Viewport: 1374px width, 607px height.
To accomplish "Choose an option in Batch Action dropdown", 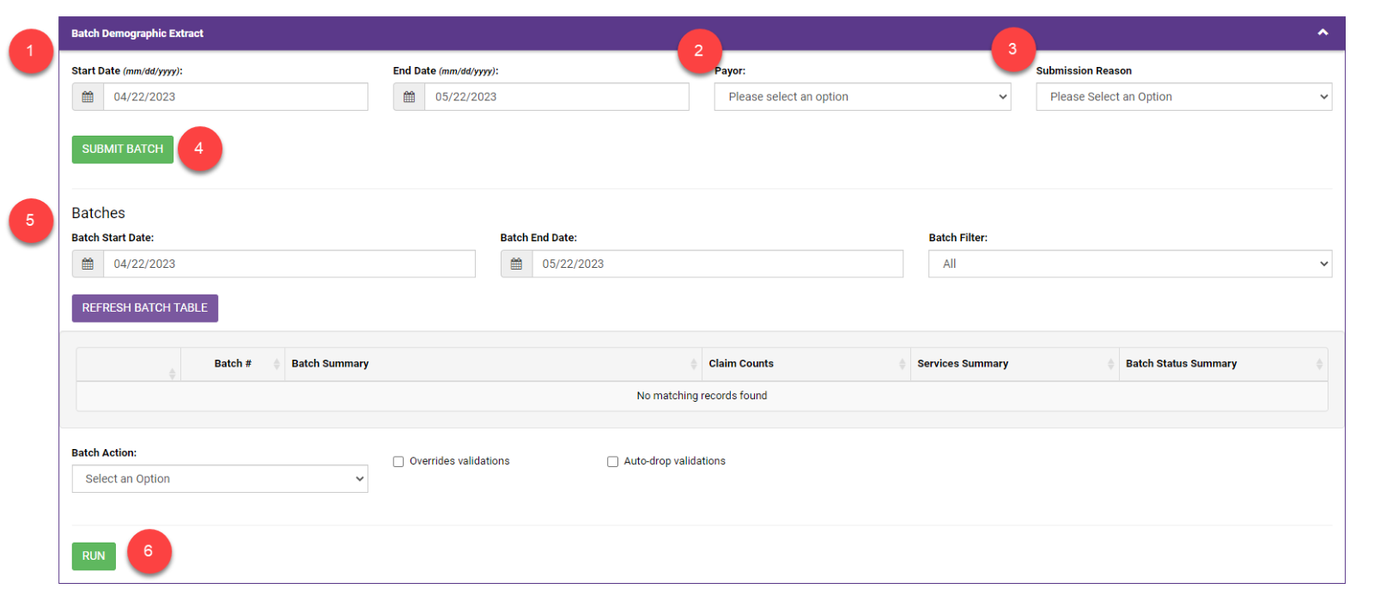I will point(220,479).
